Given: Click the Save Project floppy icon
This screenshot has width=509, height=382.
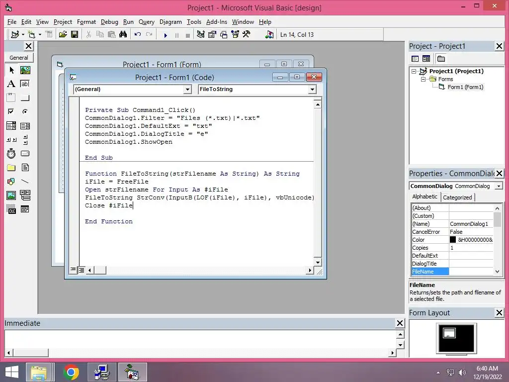Looking at the screenshot, I should [75, 34].
